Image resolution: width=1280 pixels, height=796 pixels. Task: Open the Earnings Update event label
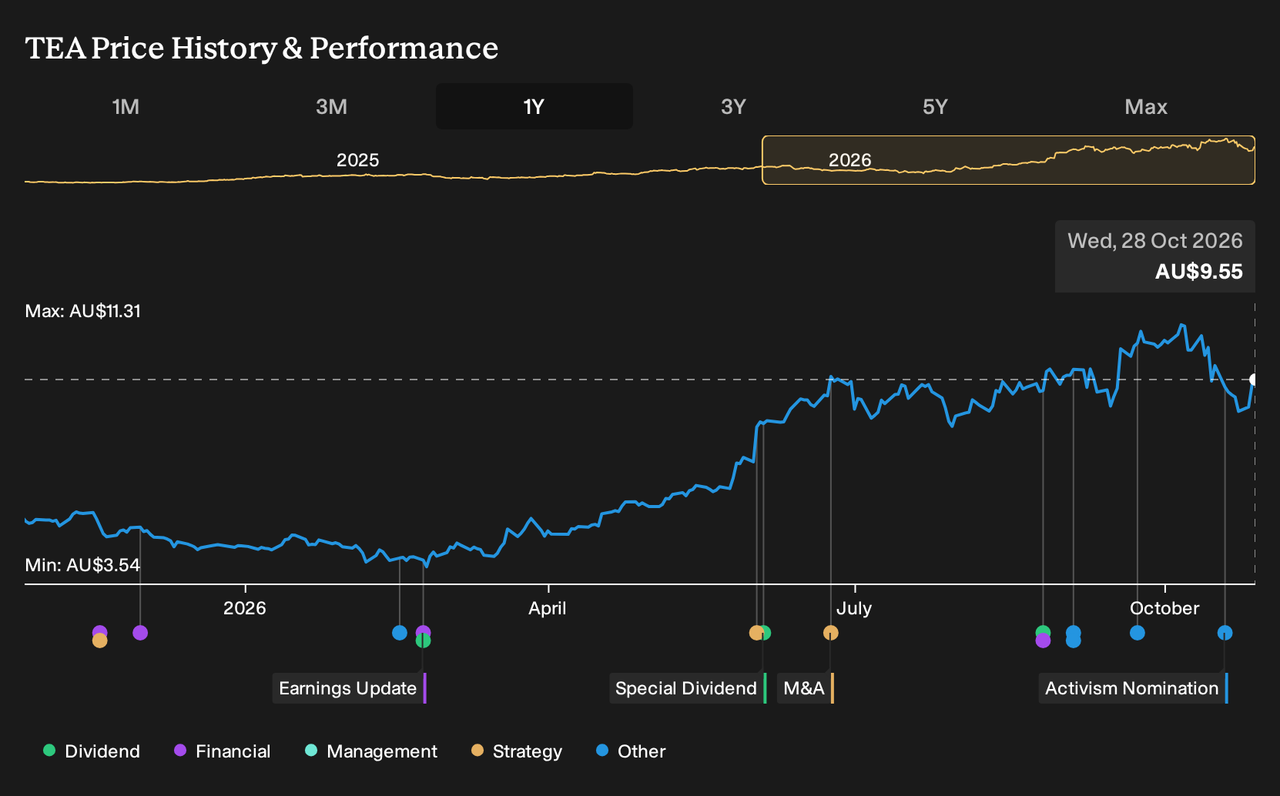(x=349, y=688)
